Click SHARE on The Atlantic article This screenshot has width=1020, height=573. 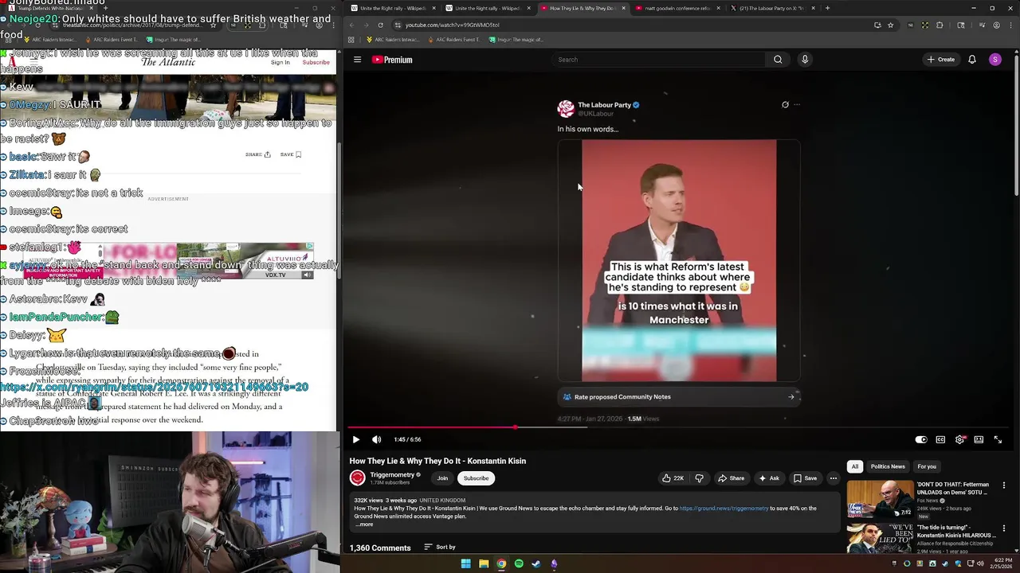257,154
